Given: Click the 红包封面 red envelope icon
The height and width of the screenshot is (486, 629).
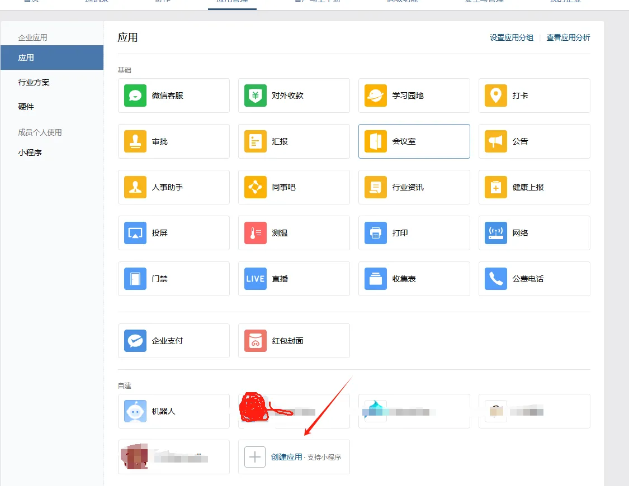Looking at the screenshot, I should pyautogui.click(x=255, y=341).
